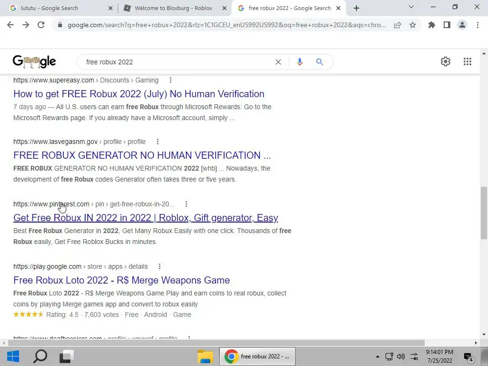Reload the current page
The width and height of the screenshot is (488, 366).
41,25
